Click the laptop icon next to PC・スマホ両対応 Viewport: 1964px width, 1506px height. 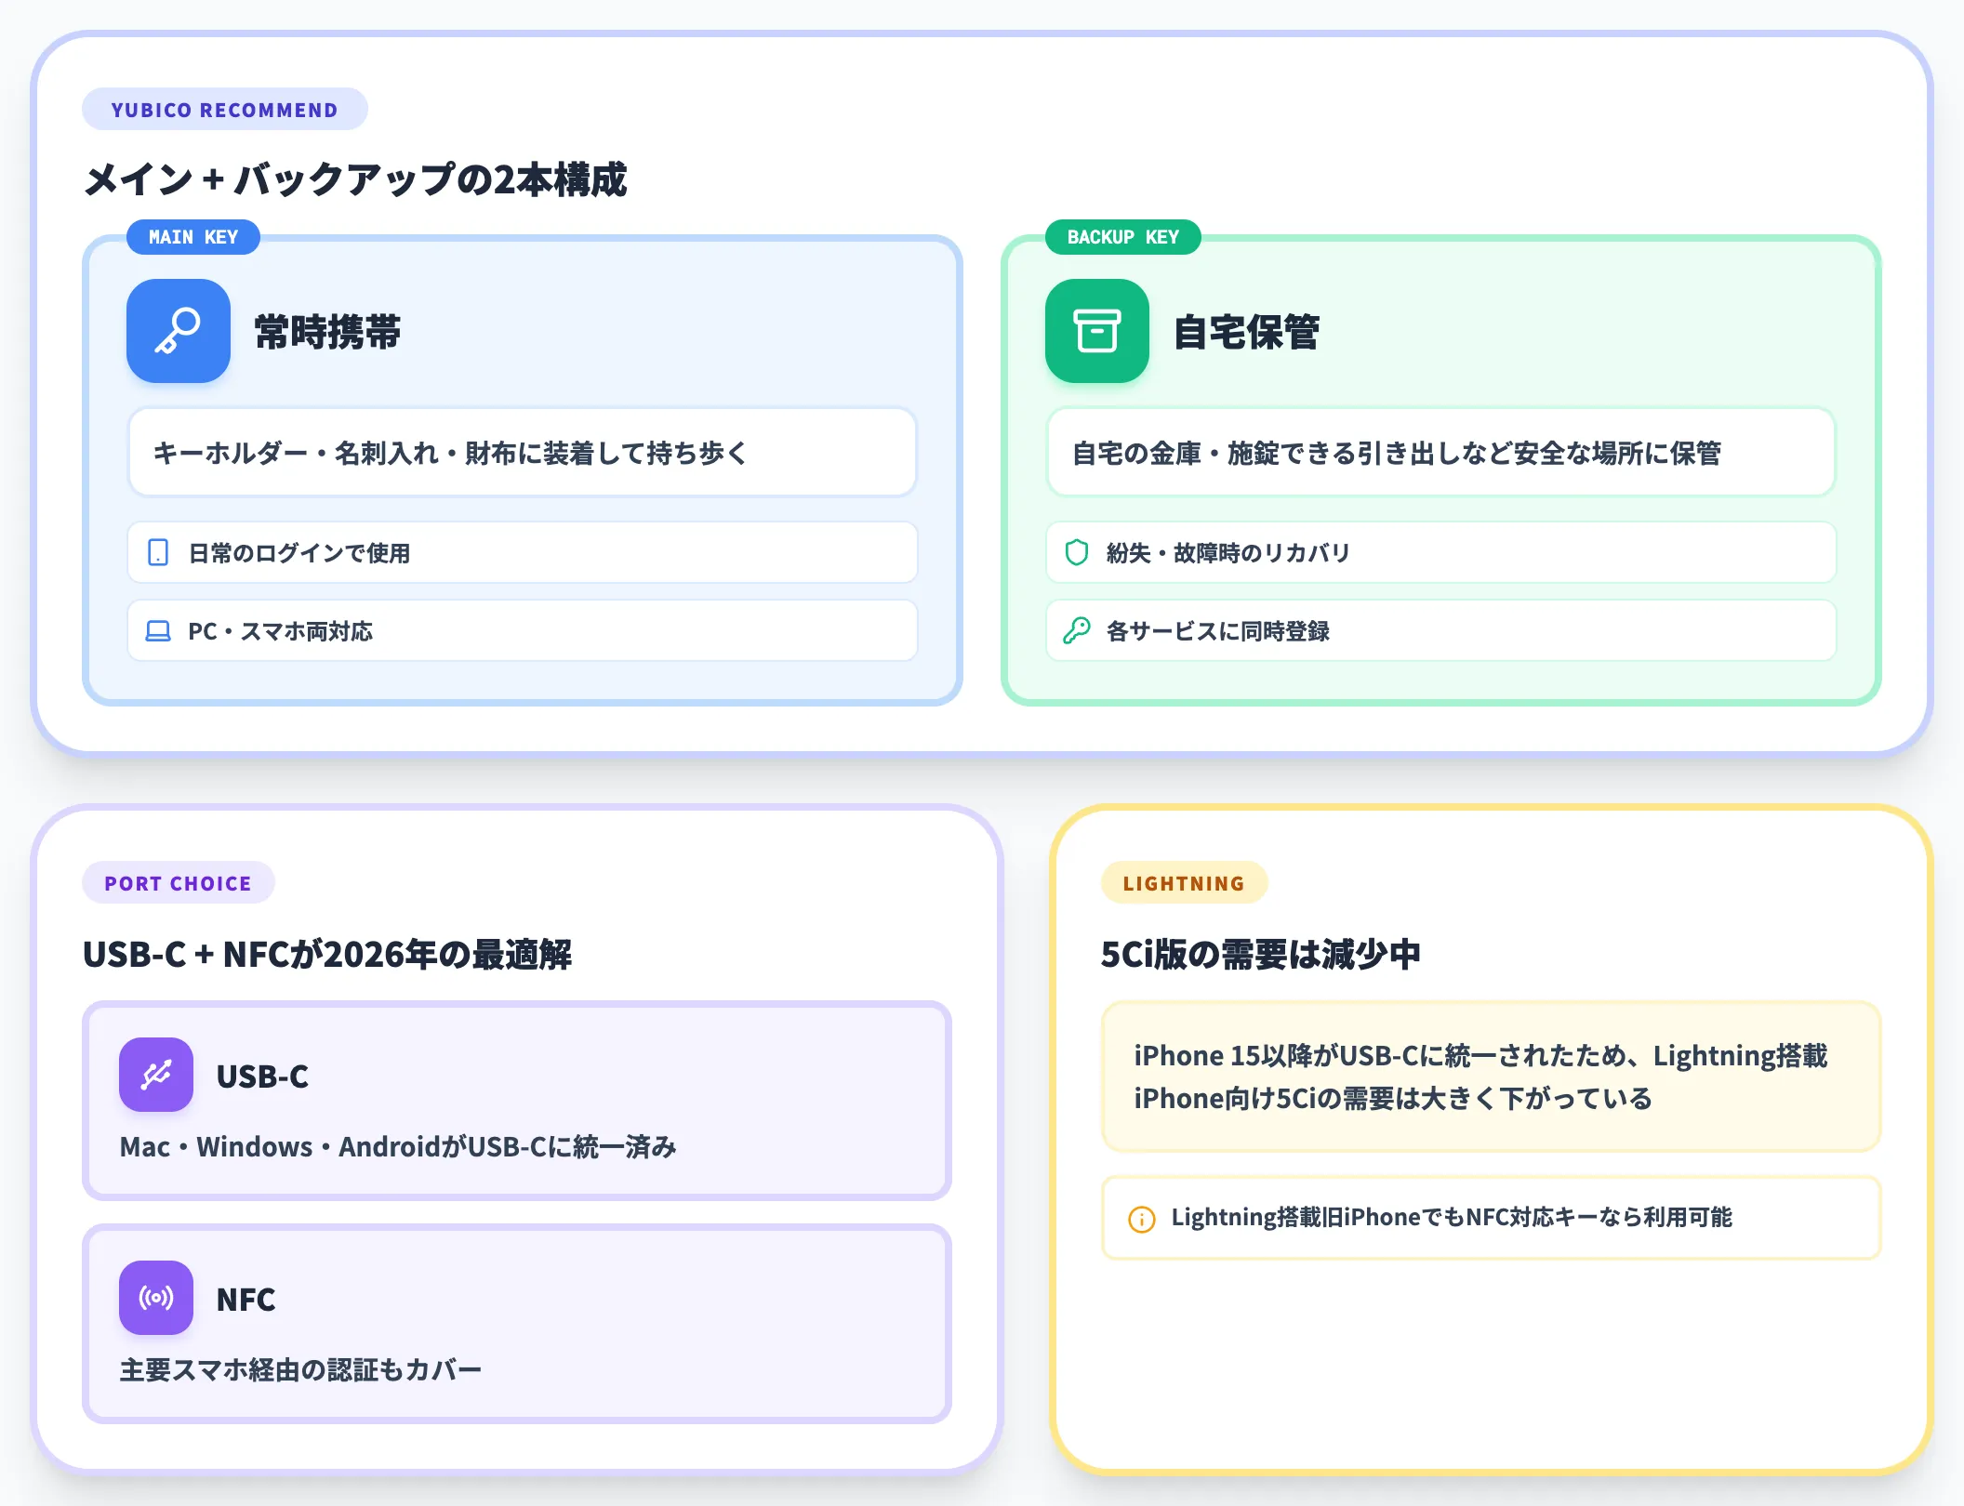pyautogui.click(x=158, y=630)
